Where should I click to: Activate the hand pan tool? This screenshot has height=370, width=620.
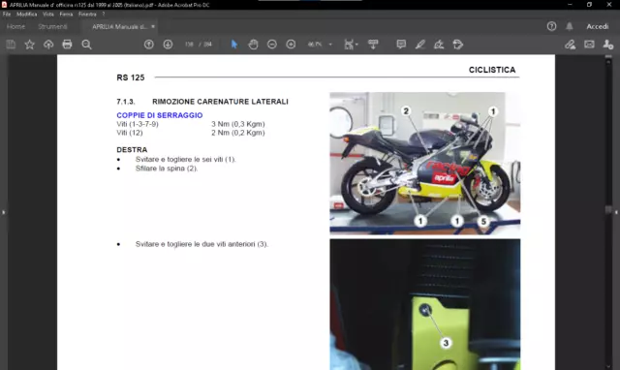pyautogui.click(x=253, y=45)
